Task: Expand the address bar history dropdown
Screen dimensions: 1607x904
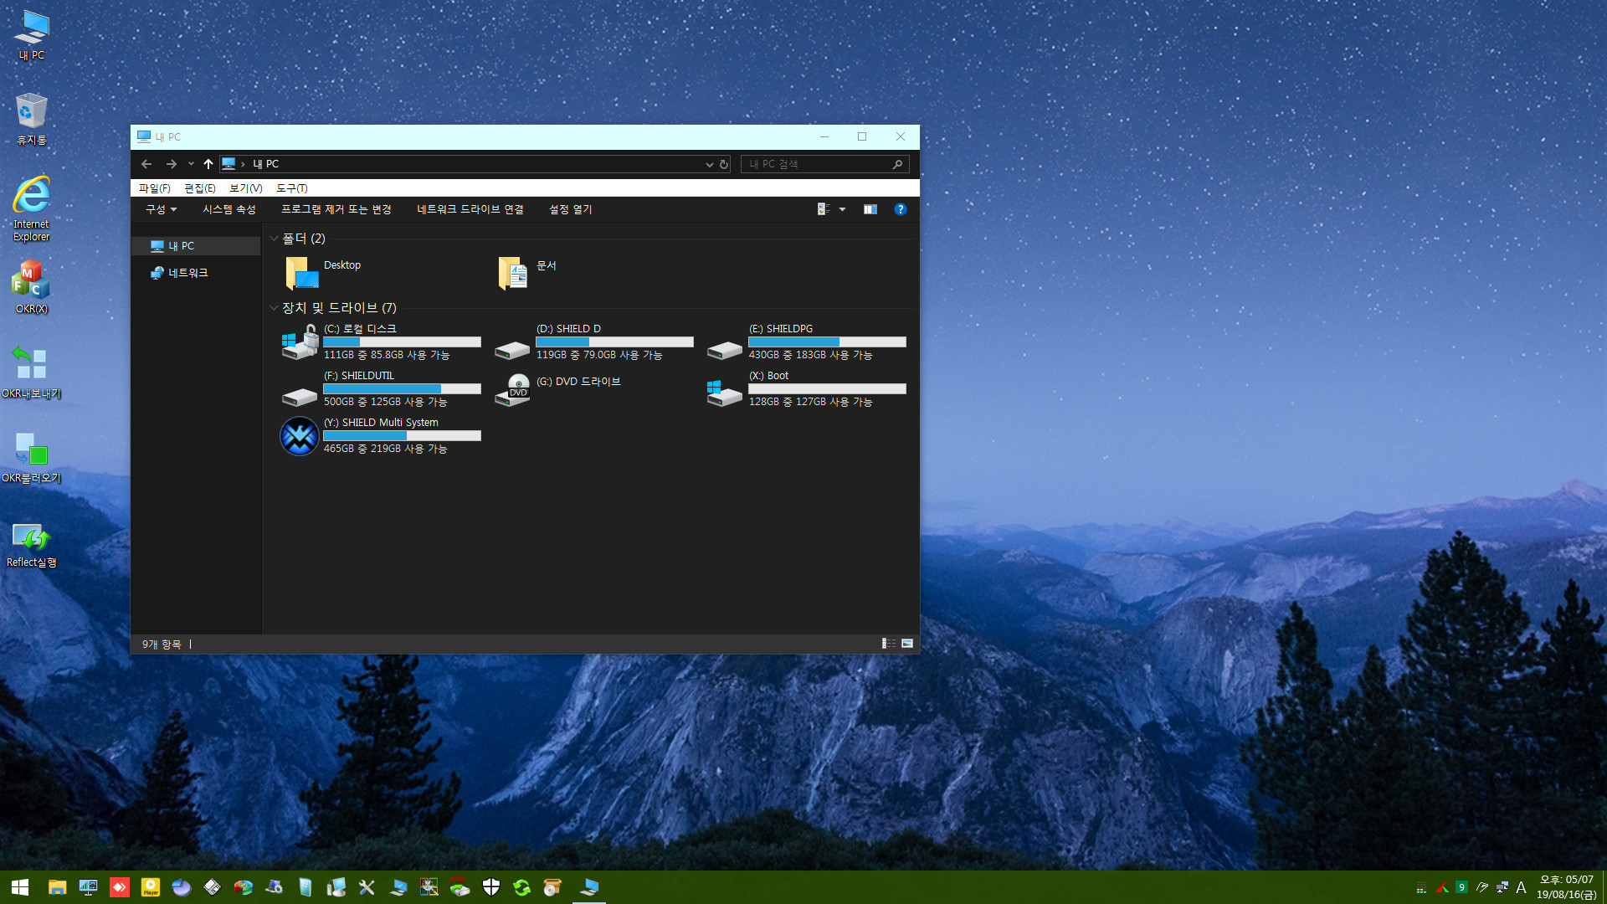Action: click(x=710, y=164)
